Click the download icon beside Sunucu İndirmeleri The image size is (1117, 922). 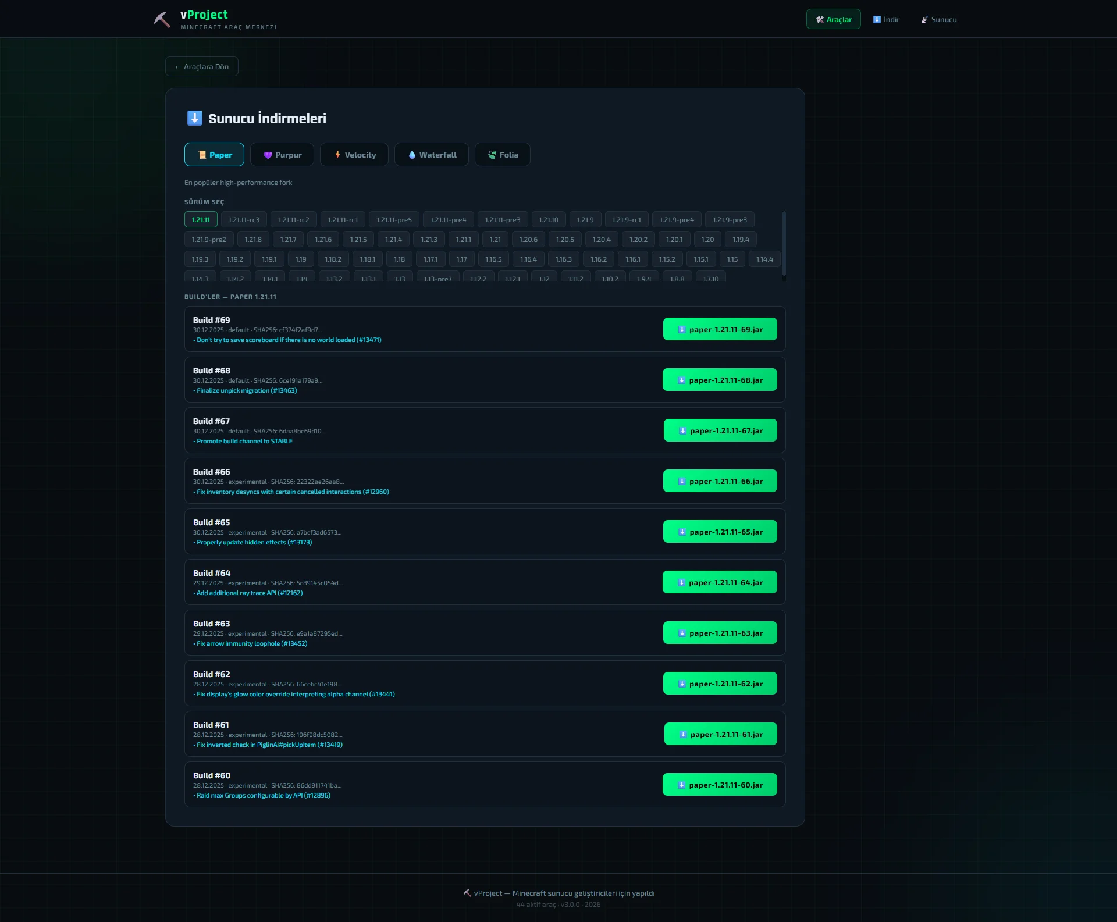[x=194, y=118]
